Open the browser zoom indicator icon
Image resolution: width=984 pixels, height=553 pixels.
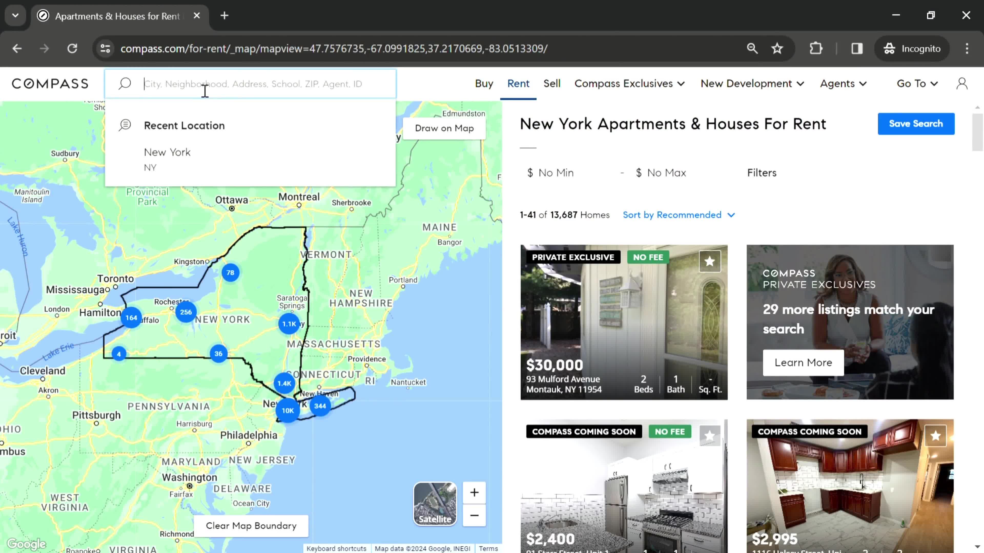(752, 48)
